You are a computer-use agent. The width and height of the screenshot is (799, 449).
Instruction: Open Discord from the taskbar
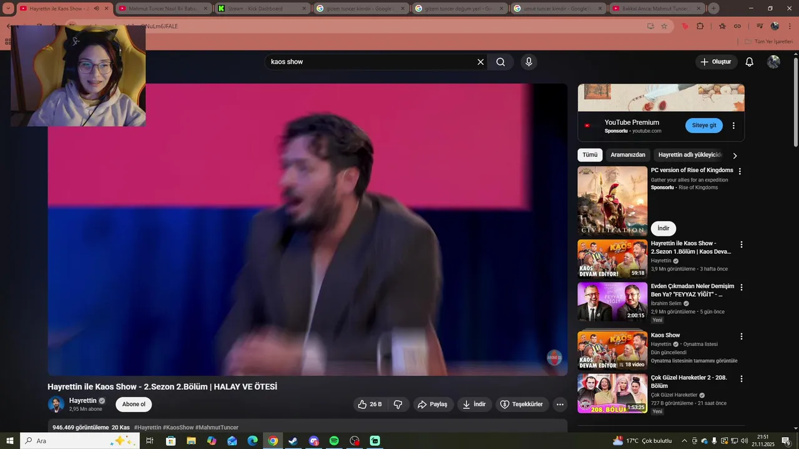[x=313, y=441]
